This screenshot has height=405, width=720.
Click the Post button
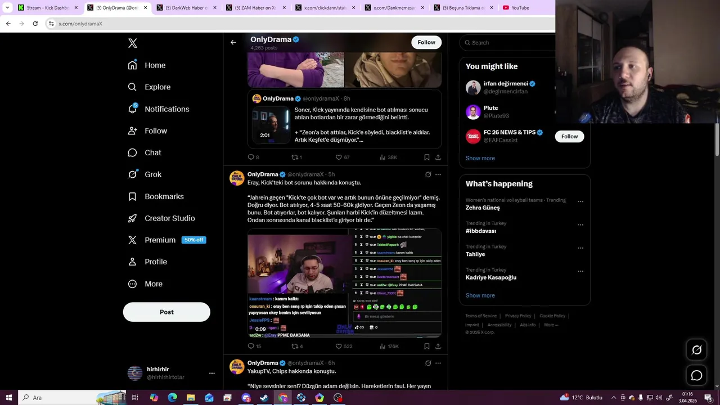pos(166,312)
